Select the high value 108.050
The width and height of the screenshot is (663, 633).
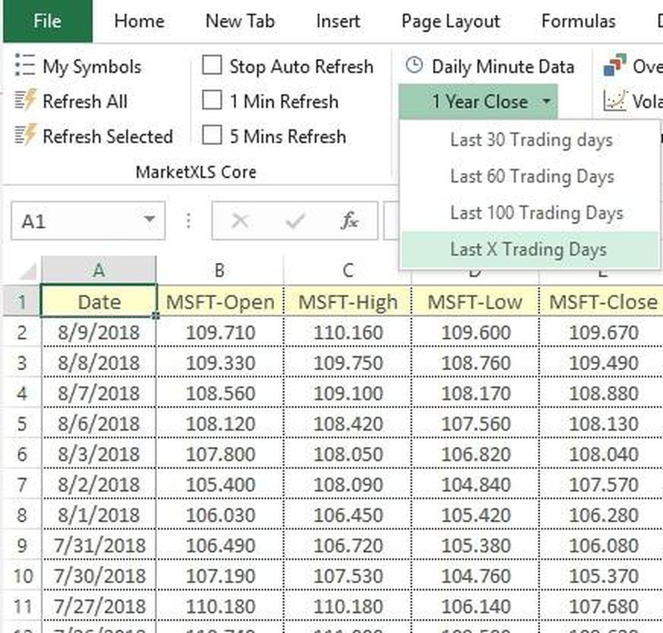click(348, 454)
